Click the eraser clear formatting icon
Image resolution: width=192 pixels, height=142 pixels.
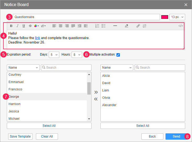[126, 26]
